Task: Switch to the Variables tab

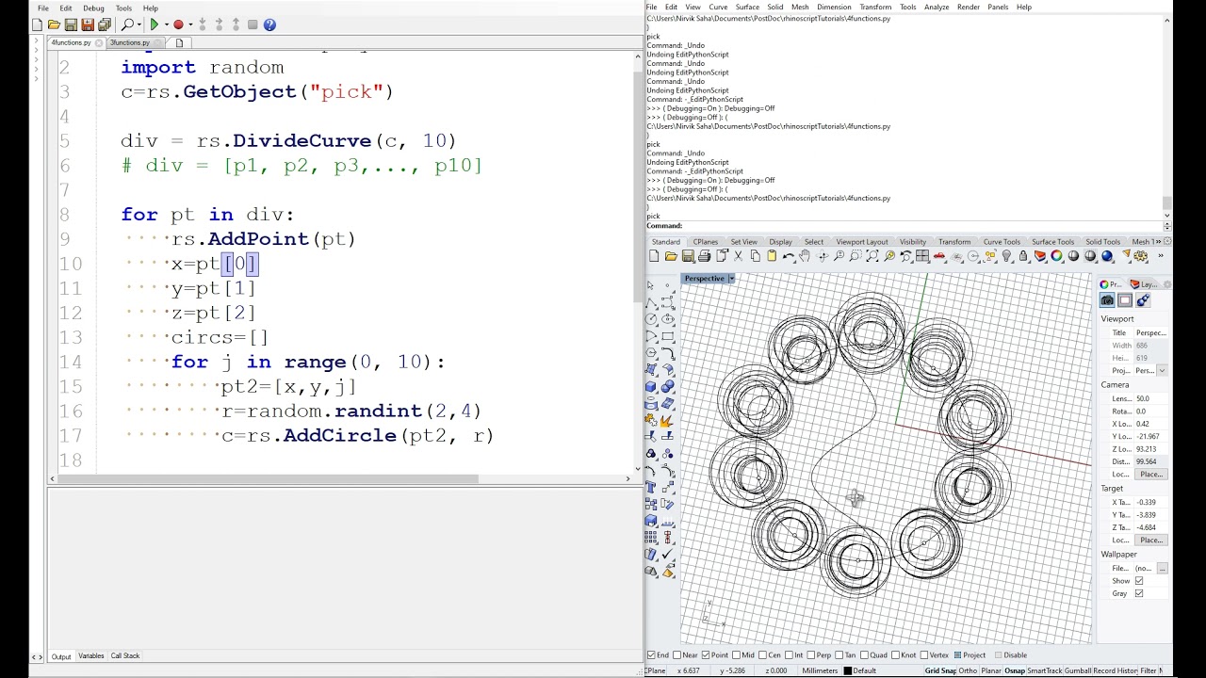Action: 91,656
